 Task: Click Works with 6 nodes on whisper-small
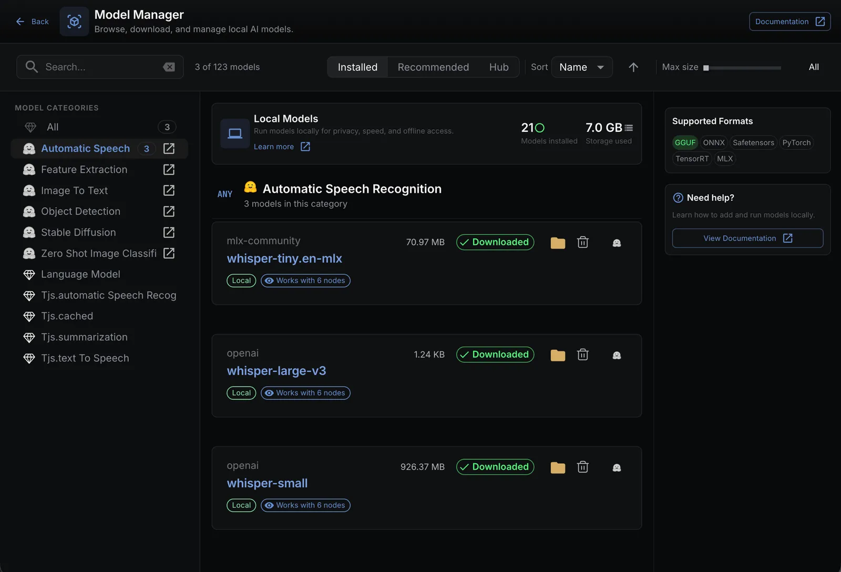click(305, 505)
